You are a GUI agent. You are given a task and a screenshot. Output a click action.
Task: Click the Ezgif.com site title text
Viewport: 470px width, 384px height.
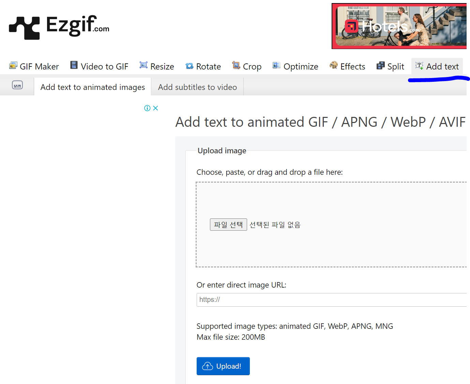78,26
